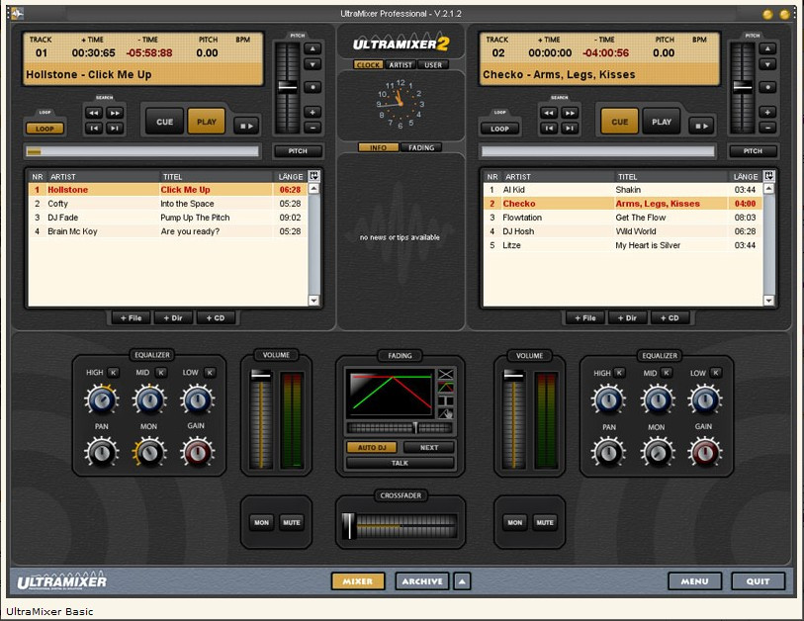Image resolution: width=804 pixels, height=621 pixels.
Task: Toggle LOOP on the right deck
Action: point(499,129)
